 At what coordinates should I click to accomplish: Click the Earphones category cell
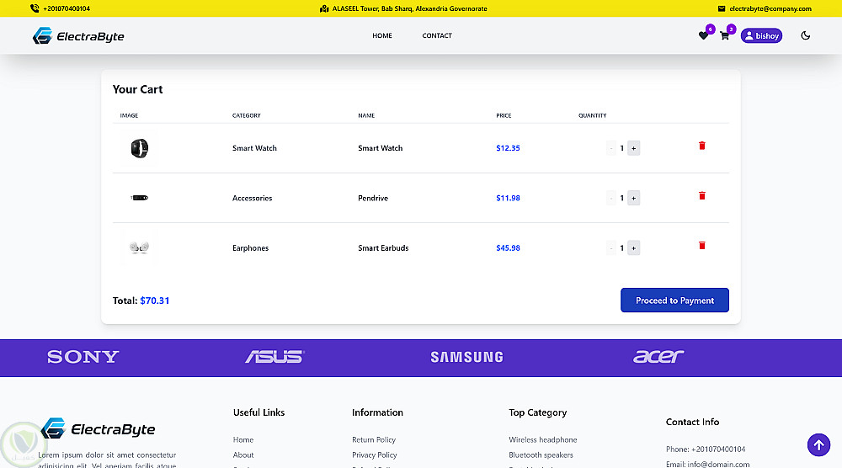[x=250, y=248]
